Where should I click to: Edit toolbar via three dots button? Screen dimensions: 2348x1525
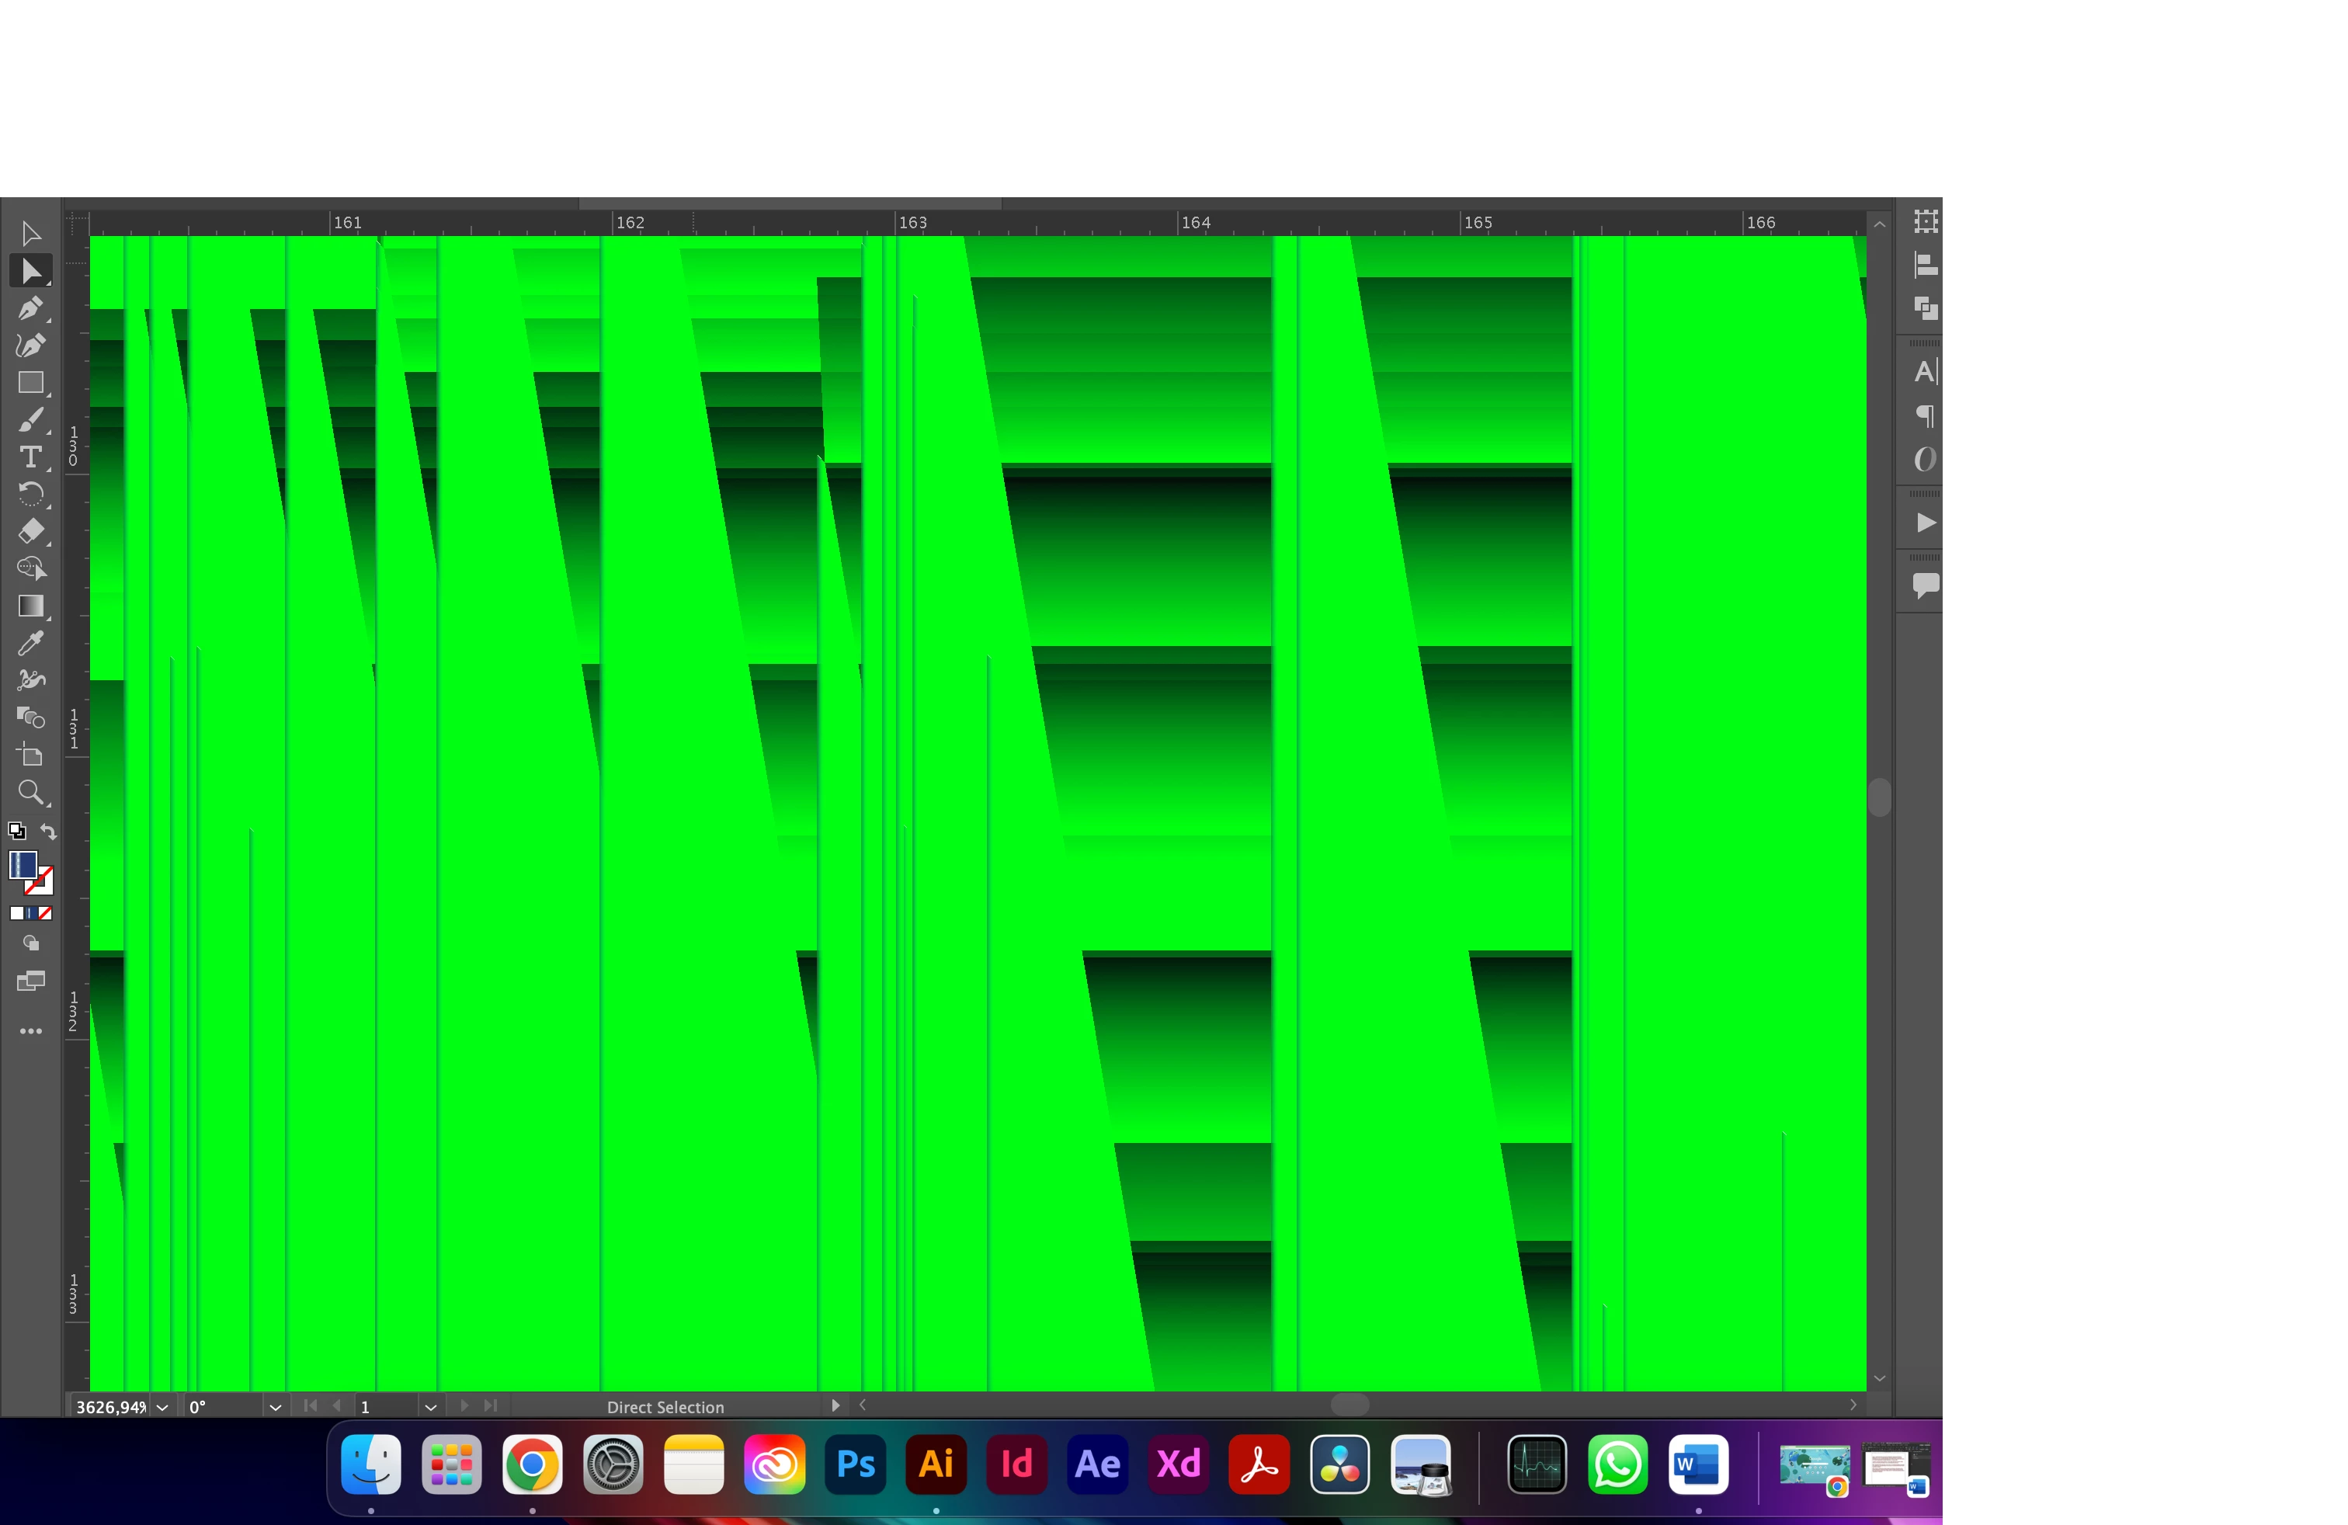click(30, 1031)
